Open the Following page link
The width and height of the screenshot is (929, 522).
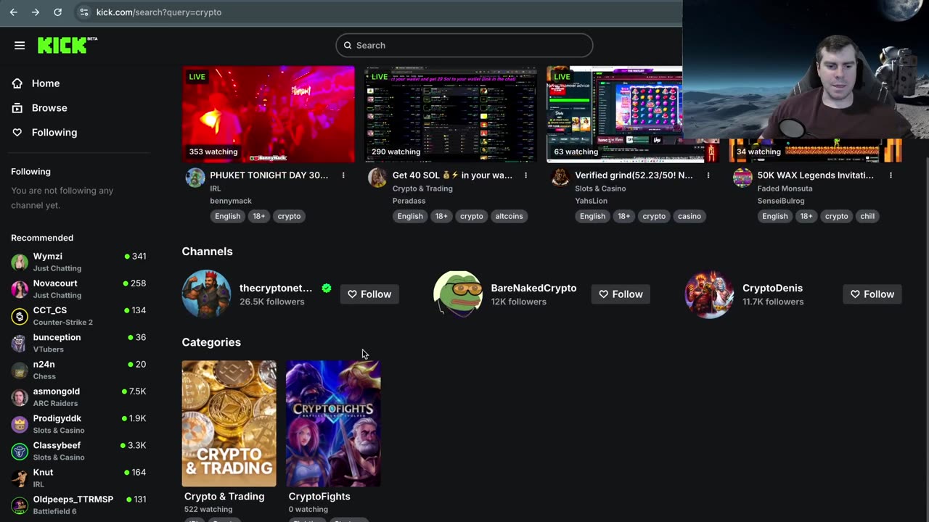pyautogui.click(x=54, y=133)
